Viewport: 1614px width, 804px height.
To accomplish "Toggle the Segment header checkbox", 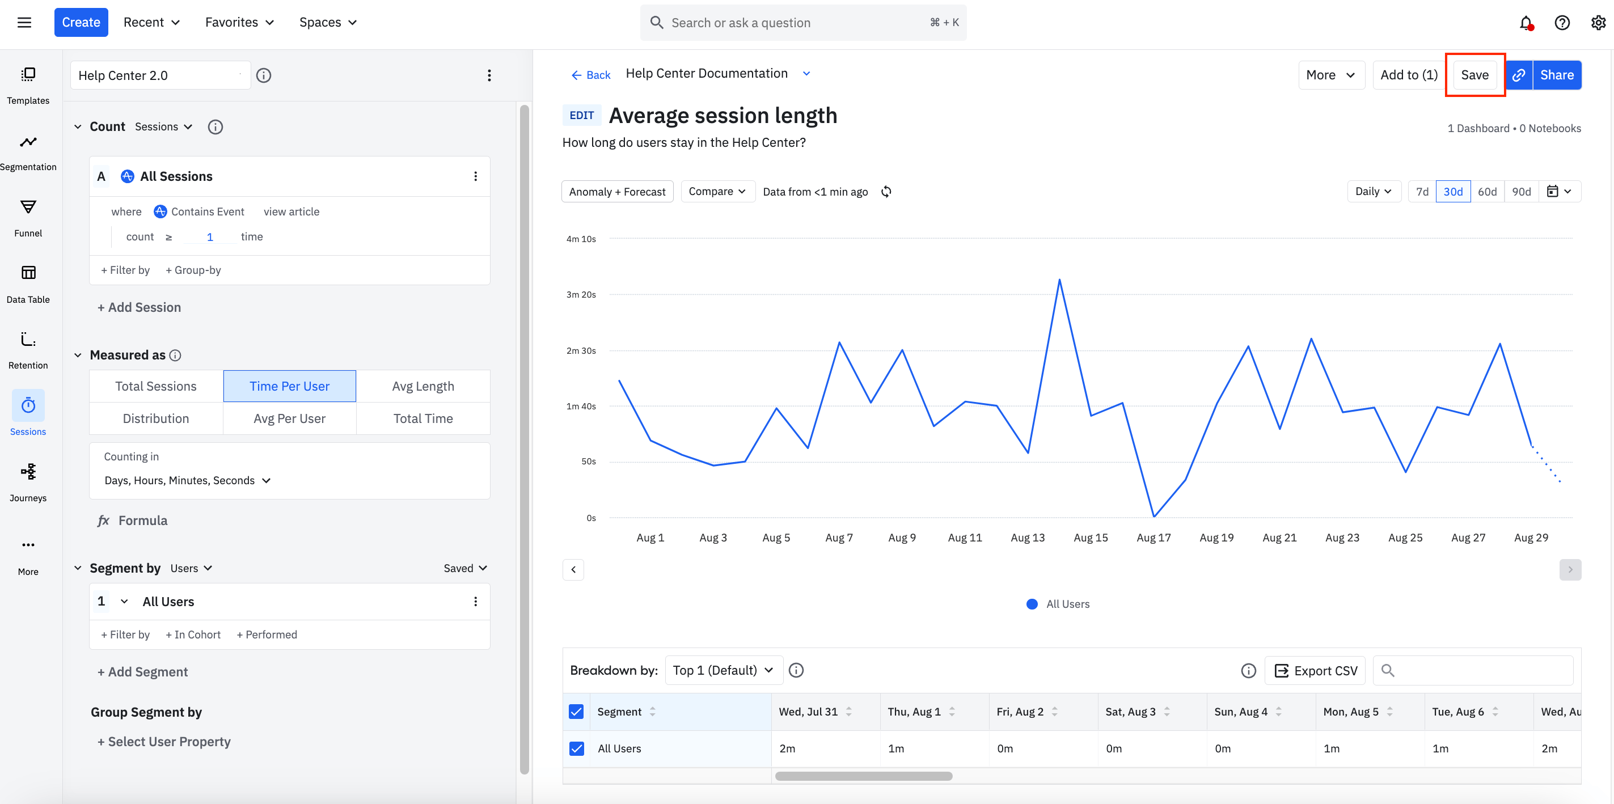I will [576, 711].
